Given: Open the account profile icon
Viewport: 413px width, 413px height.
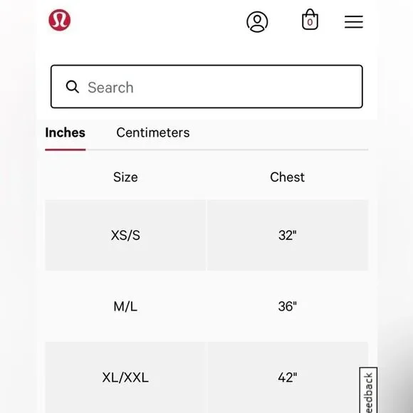Looking at the screenshot, I should coord(257,21).
